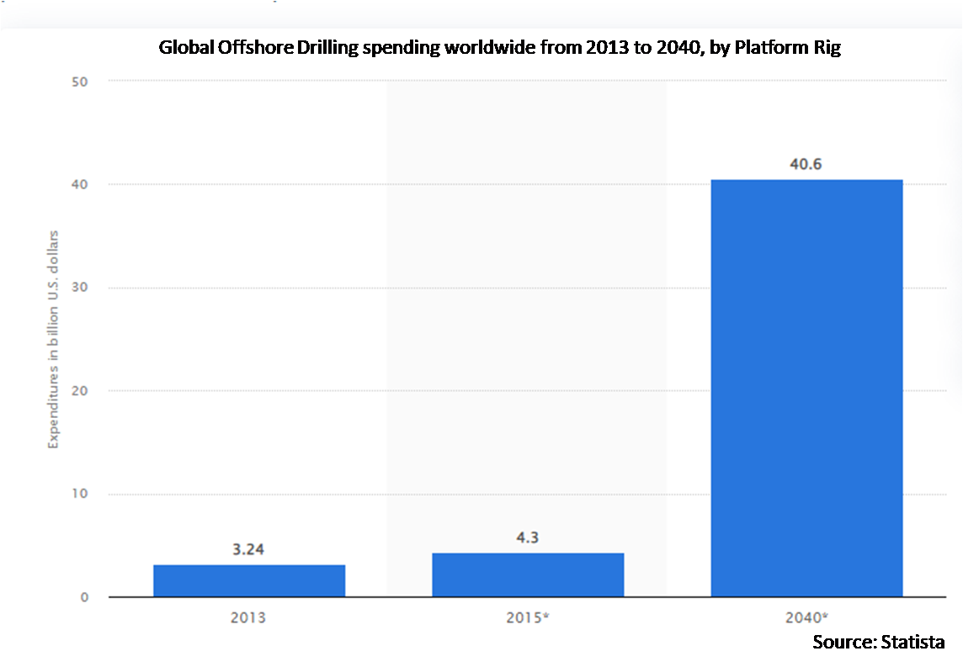Click the 2015 blue bar
This screenshot has width=963, height=667.
(528, 574)
